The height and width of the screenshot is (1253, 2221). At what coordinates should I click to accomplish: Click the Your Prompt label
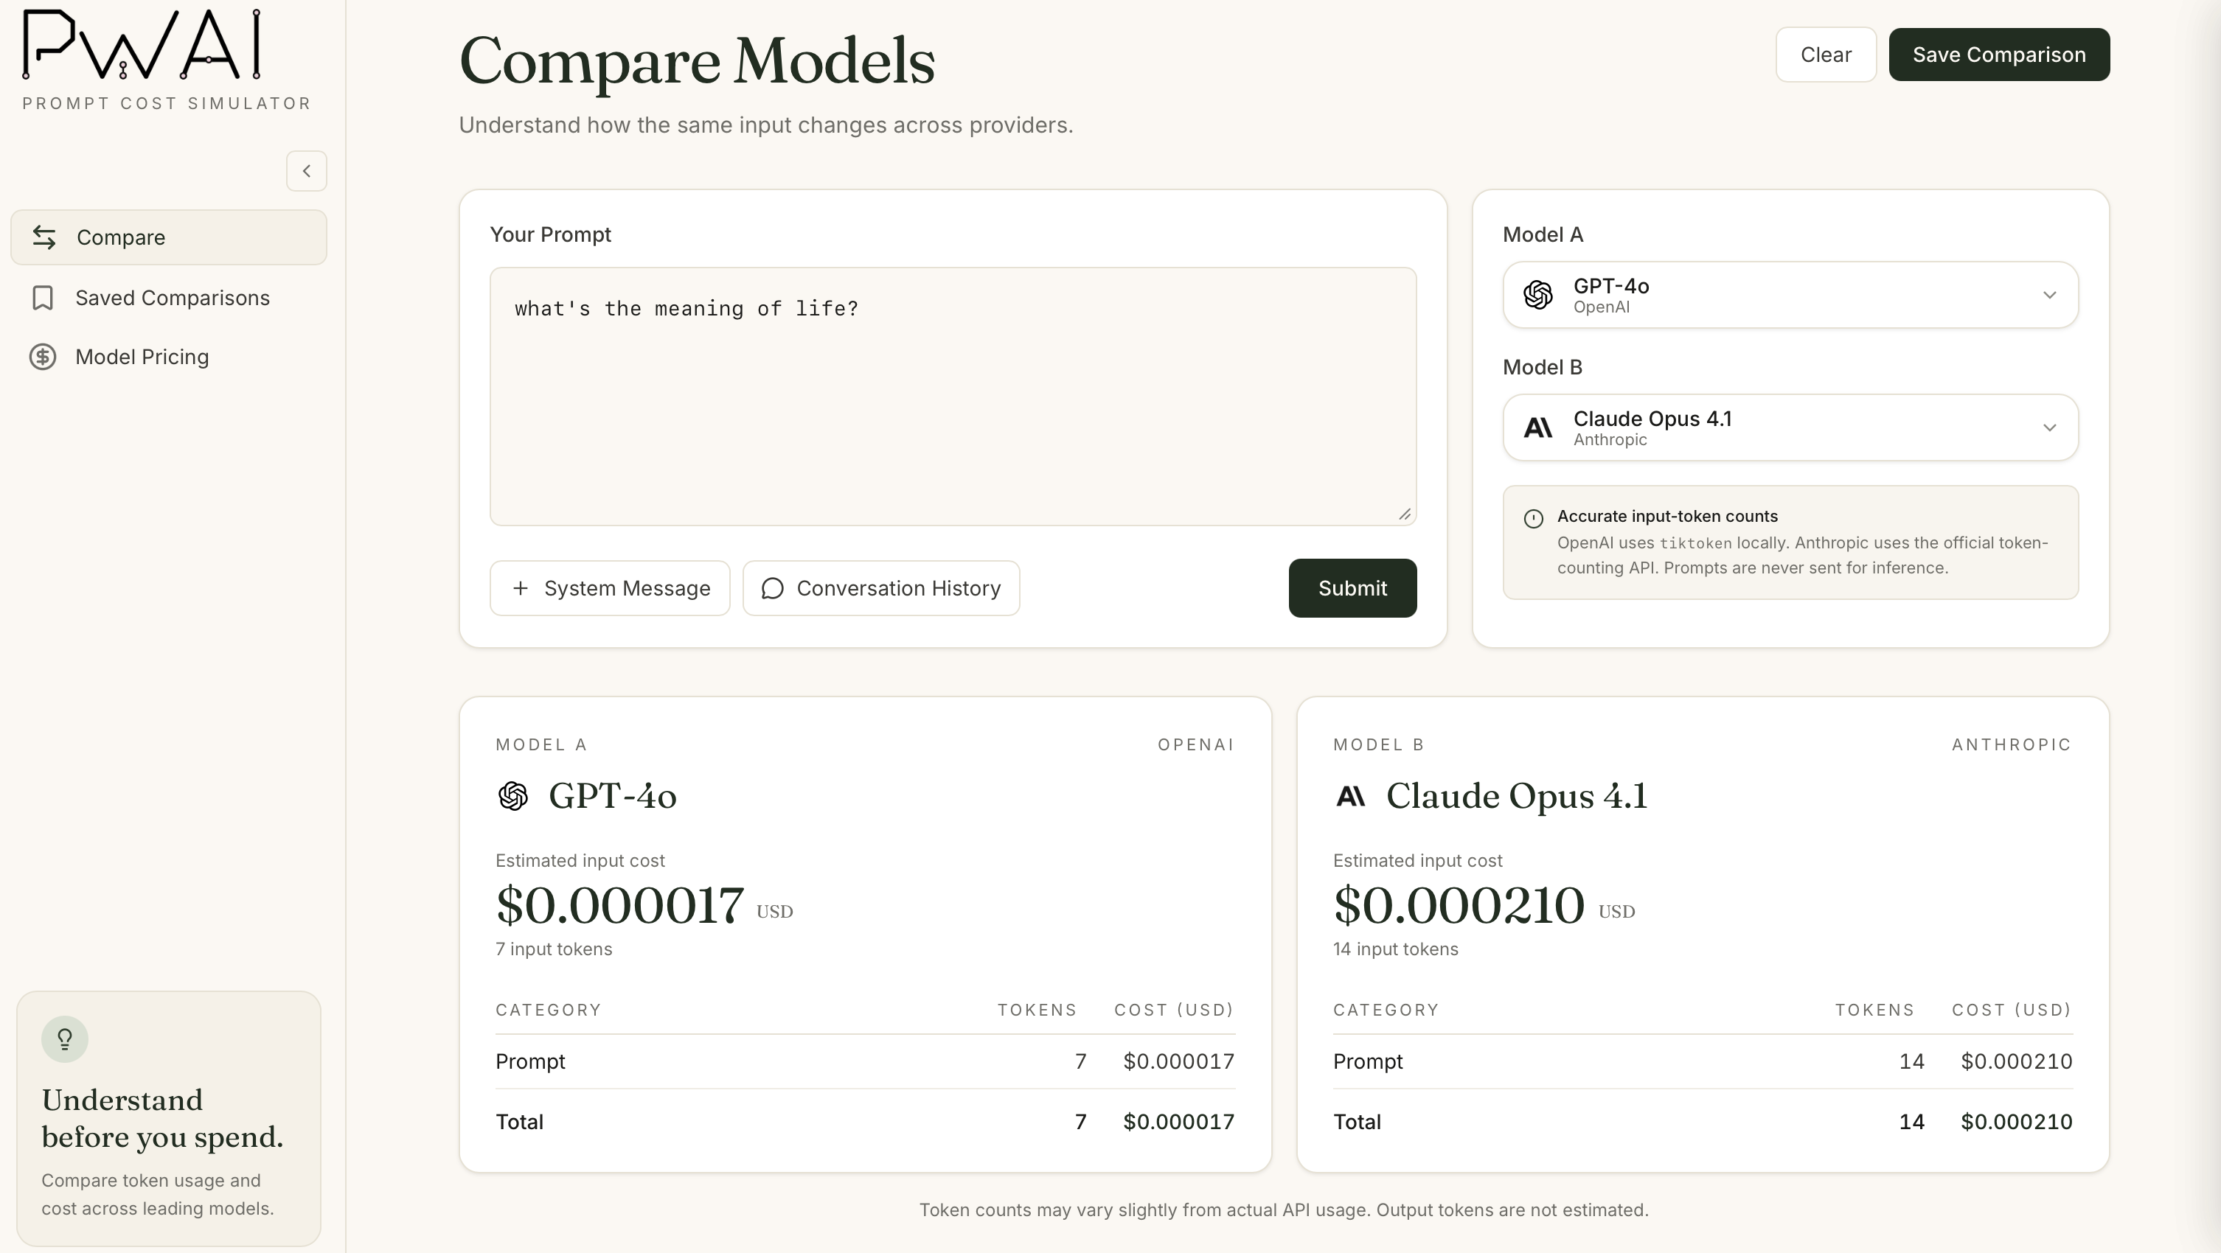click(x=550, y=234)
